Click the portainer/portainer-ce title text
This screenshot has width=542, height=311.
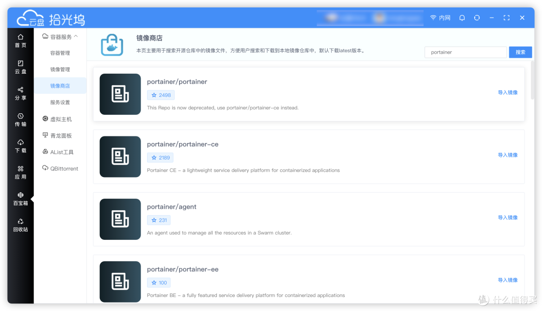click(183, 144)
